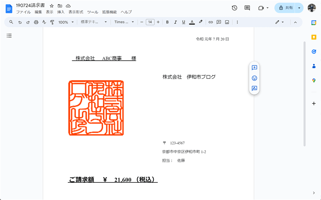321x200 pixels.
Task: Open the Google Docs home icon
Action: pos(9,9)
